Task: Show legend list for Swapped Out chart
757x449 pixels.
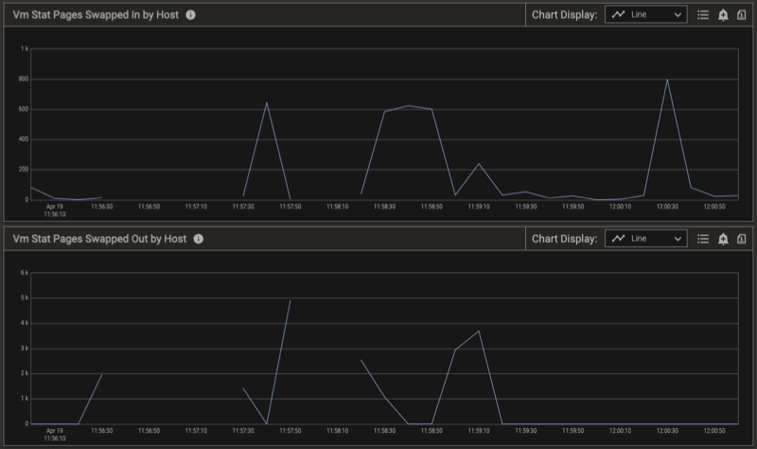Action: click(x=703, y=239)
